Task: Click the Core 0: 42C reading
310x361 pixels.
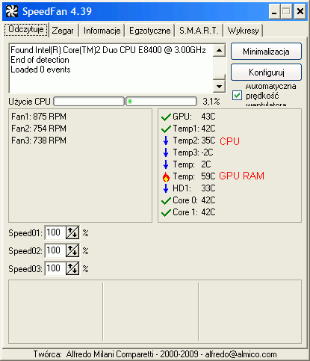Action: [x=194, y=200]
